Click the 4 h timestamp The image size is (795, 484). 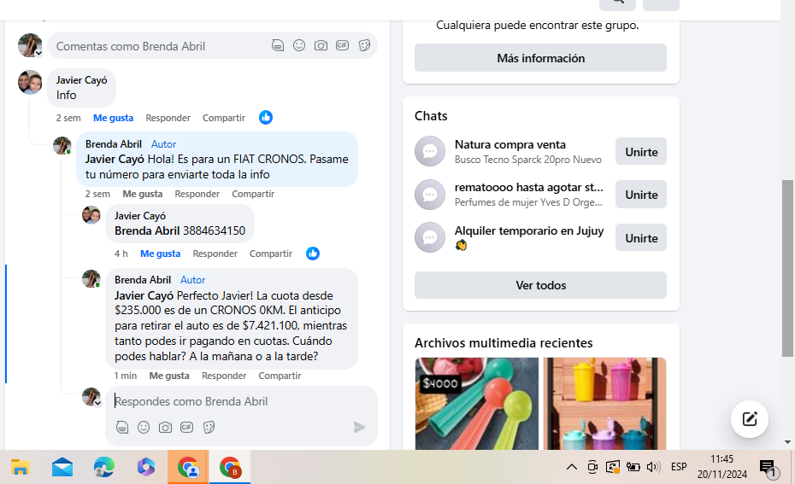[121, 254]
